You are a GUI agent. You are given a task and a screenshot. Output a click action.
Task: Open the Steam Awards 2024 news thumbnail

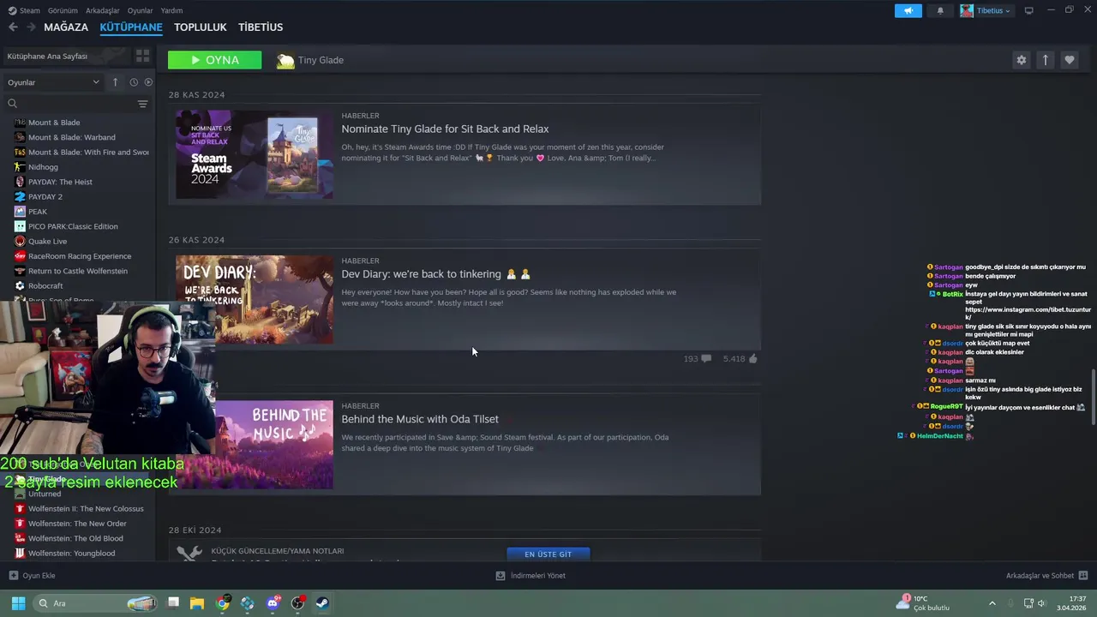(x=255, y=154)
